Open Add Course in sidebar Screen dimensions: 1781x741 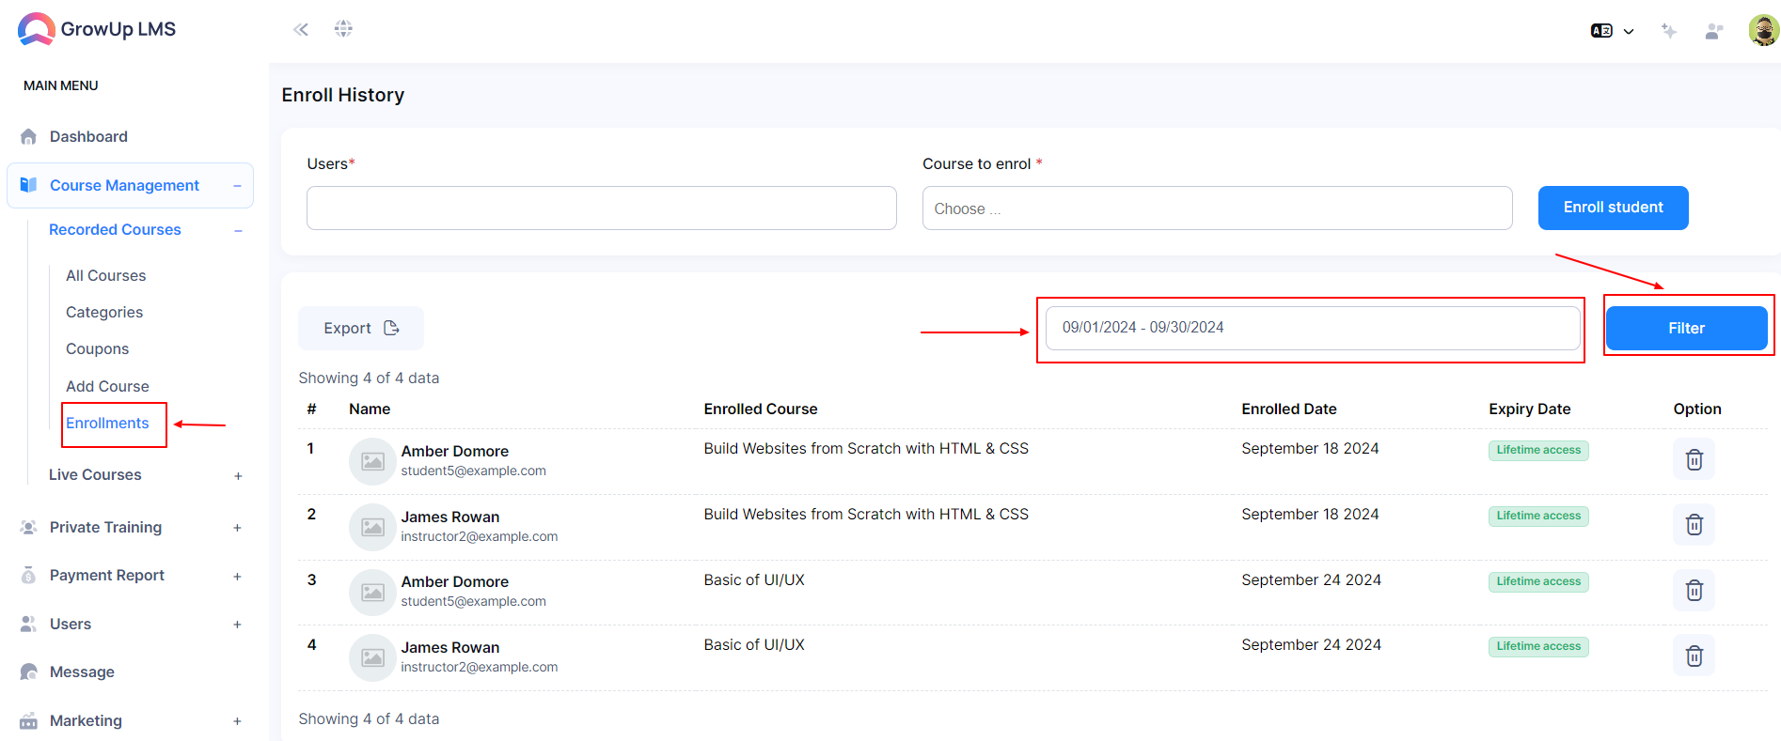coord(107,386)
